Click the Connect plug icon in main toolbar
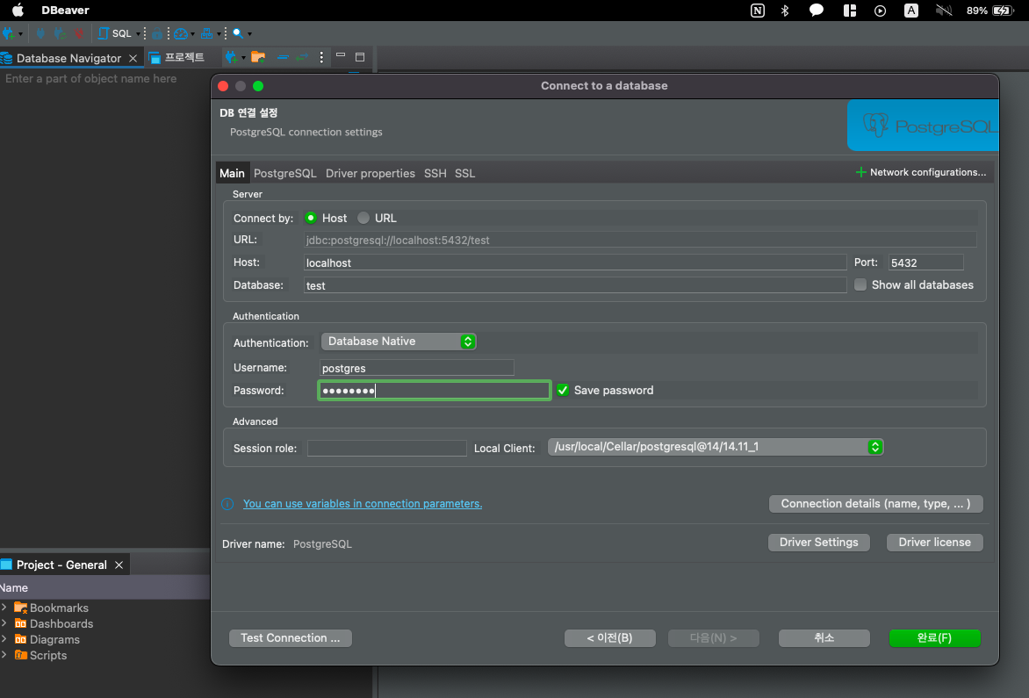Screen dimensions: 1029x698 [40, 33]
